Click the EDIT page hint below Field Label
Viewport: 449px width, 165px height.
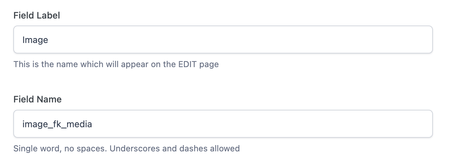click(116, 65)
